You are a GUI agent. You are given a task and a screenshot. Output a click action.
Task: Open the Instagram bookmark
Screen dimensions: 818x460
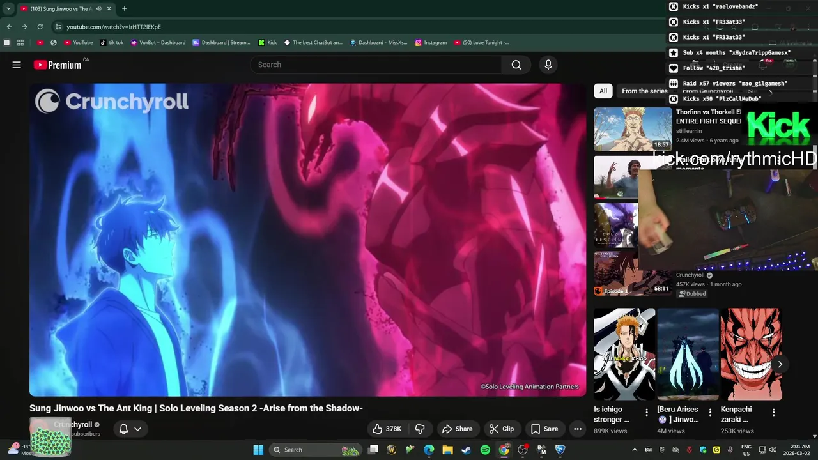pyautogui.click(x=431, y=43)
